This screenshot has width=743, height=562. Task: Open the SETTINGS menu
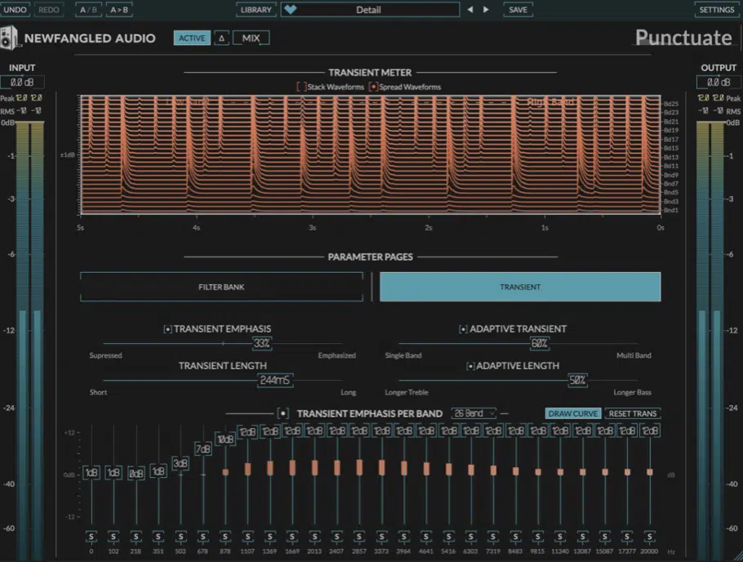[x=717, y=10]
